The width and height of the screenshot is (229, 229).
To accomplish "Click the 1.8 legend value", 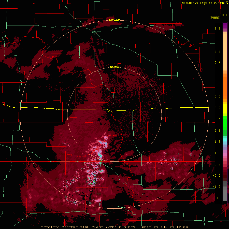I will coord(218,142).
